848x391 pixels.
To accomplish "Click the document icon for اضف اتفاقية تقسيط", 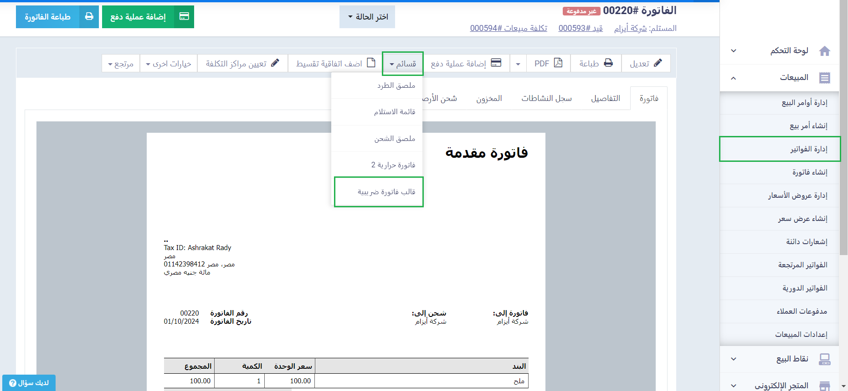I will (371, 63).
